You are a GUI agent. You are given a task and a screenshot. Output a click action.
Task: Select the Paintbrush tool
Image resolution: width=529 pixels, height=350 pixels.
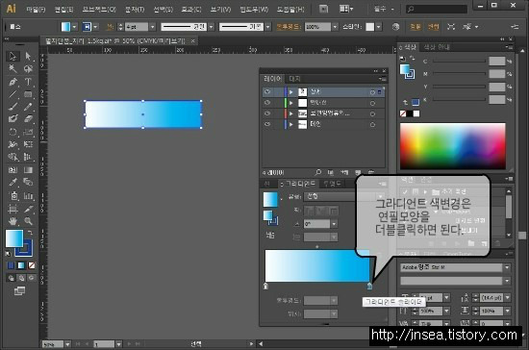pos(13,107)
